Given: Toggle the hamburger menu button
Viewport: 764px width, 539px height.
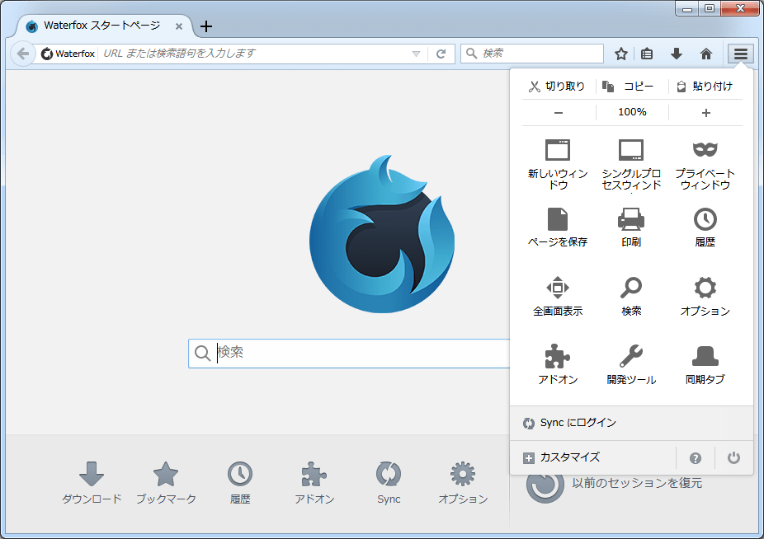Looking at the screenshot, I should click(x=741, y=54).
